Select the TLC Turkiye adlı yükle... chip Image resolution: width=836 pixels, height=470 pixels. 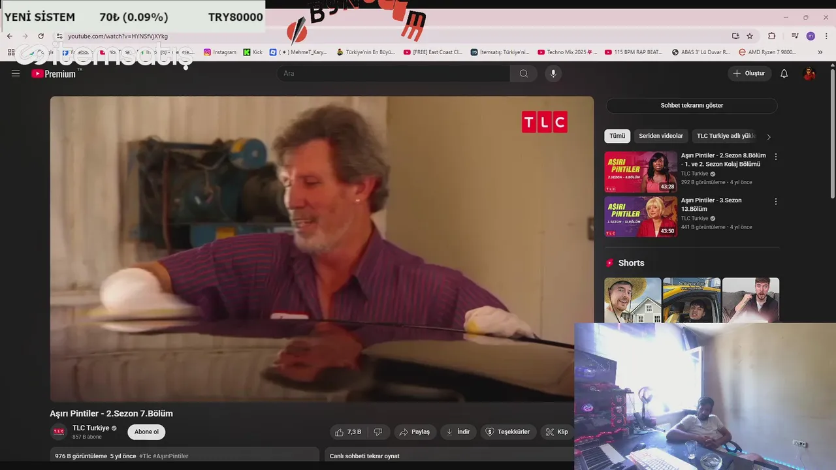pyautogui.click(x=726, y=136)
